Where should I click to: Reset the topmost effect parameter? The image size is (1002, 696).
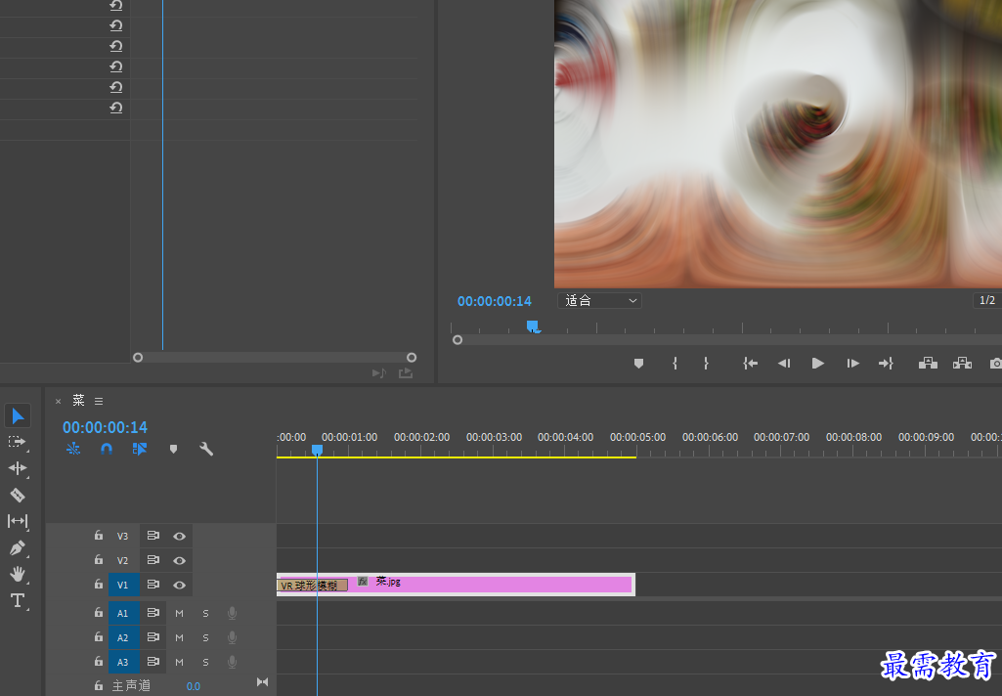tap(116, 6)
